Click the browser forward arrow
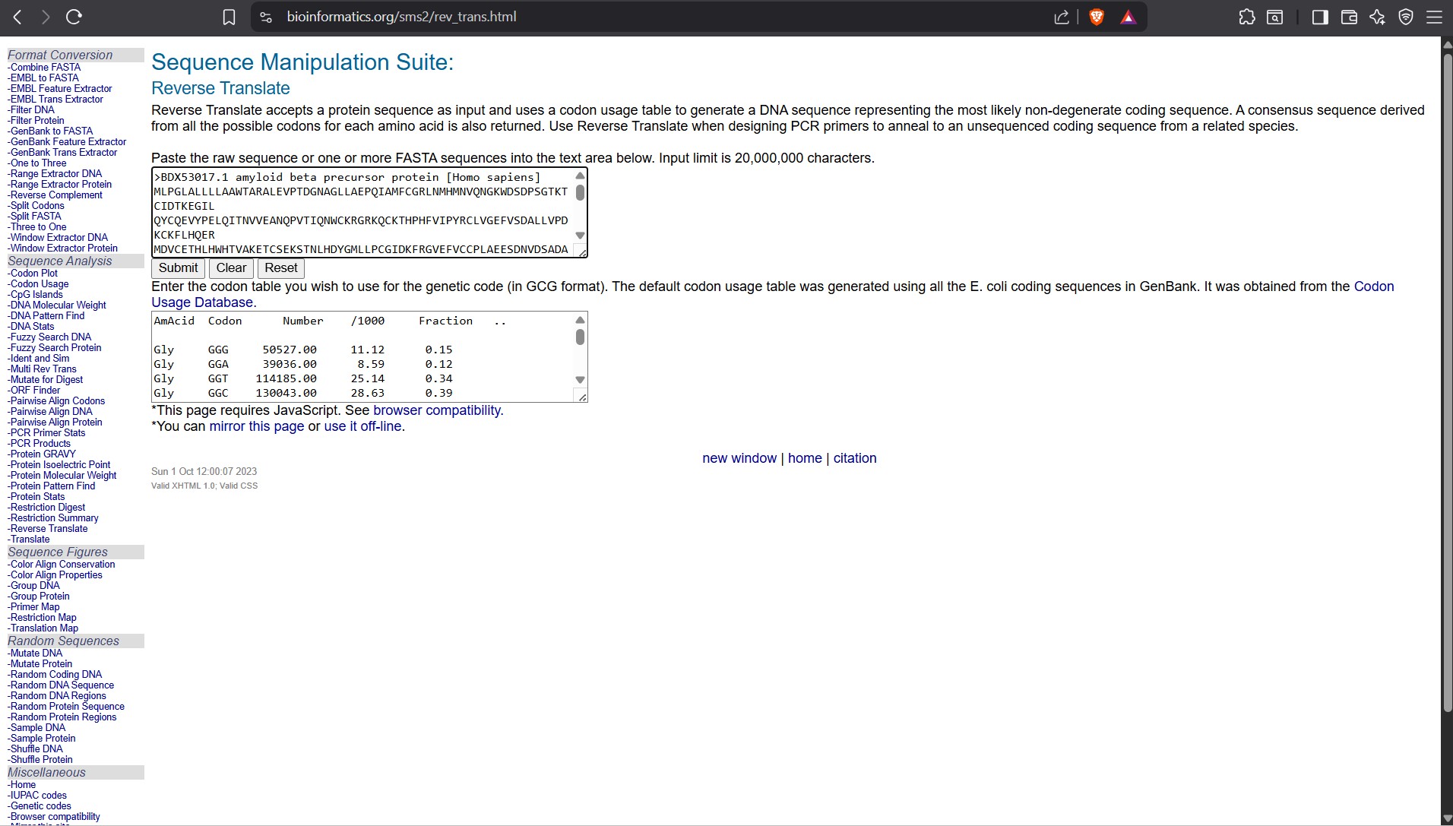The image size is (1453, 826). click(x=46, y=17)
